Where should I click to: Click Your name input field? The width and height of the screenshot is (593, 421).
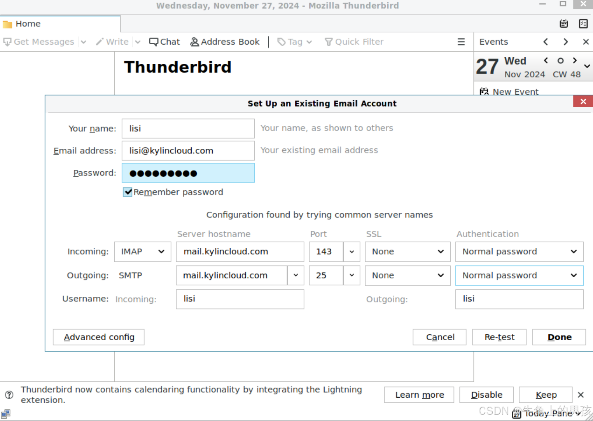point(188,129)
